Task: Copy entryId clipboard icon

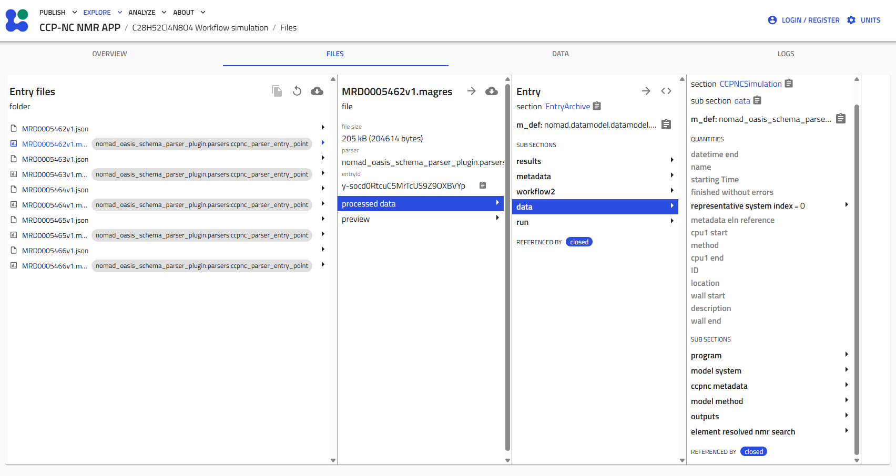Action: [483, 185]
